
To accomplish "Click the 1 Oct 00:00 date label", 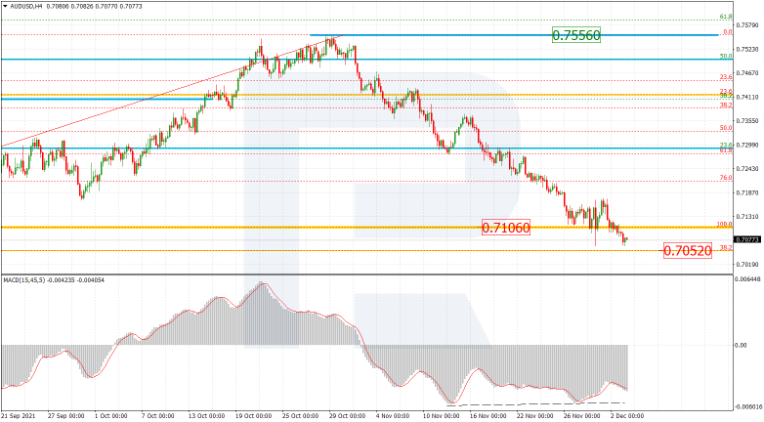I will [x=111, y=416].
